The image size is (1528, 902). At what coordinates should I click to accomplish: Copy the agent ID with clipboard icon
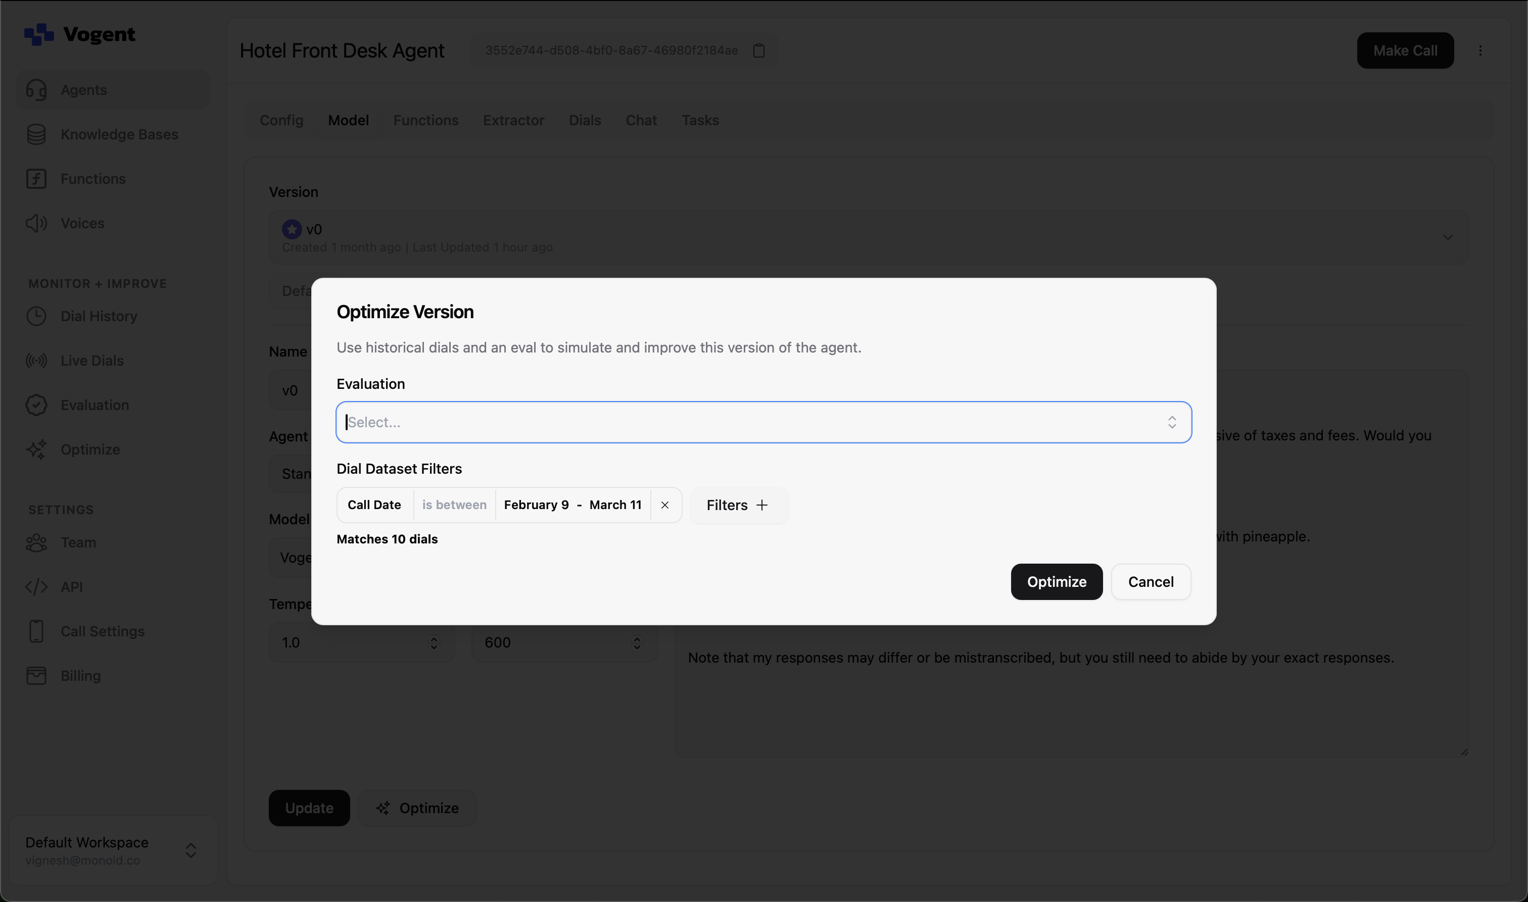pyautogui.click(x=758, y=51)
